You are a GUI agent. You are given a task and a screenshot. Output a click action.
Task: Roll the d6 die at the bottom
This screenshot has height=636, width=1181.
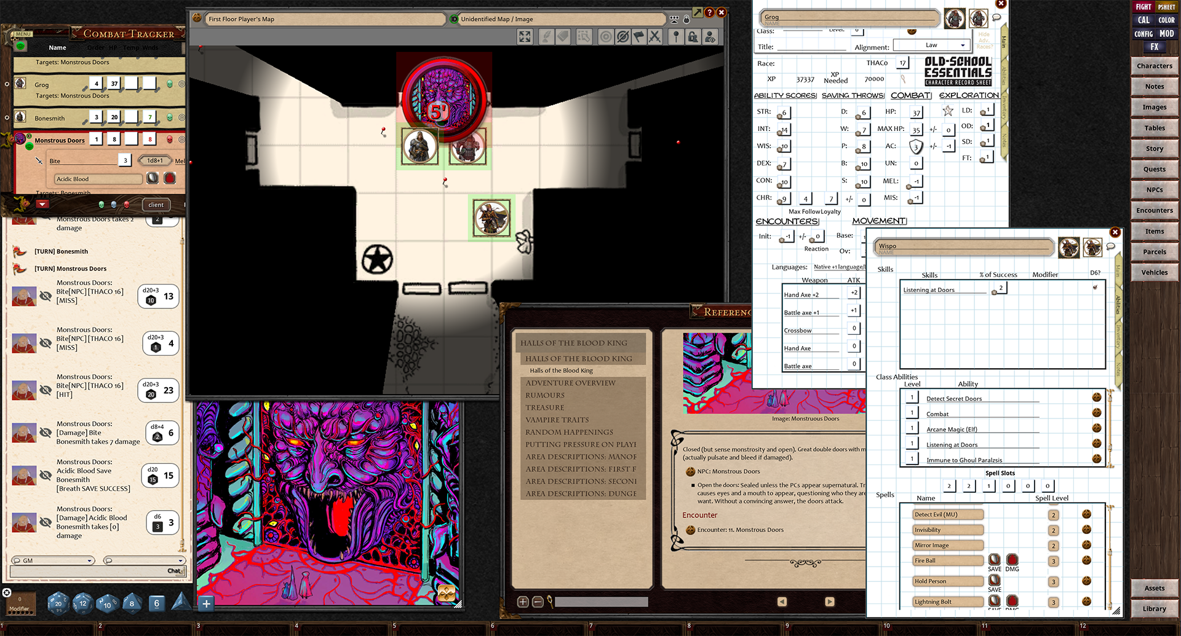(x=157, y=603)
